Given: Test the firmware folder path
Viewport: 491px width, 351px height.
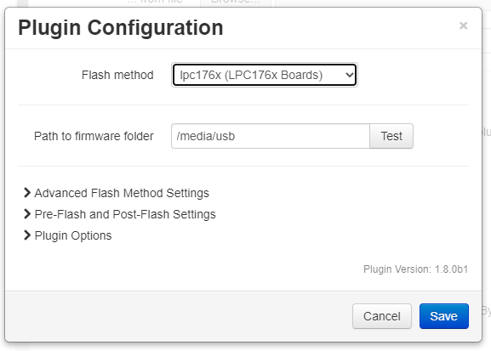Looking at the screenshot, I should click(391, 136).
